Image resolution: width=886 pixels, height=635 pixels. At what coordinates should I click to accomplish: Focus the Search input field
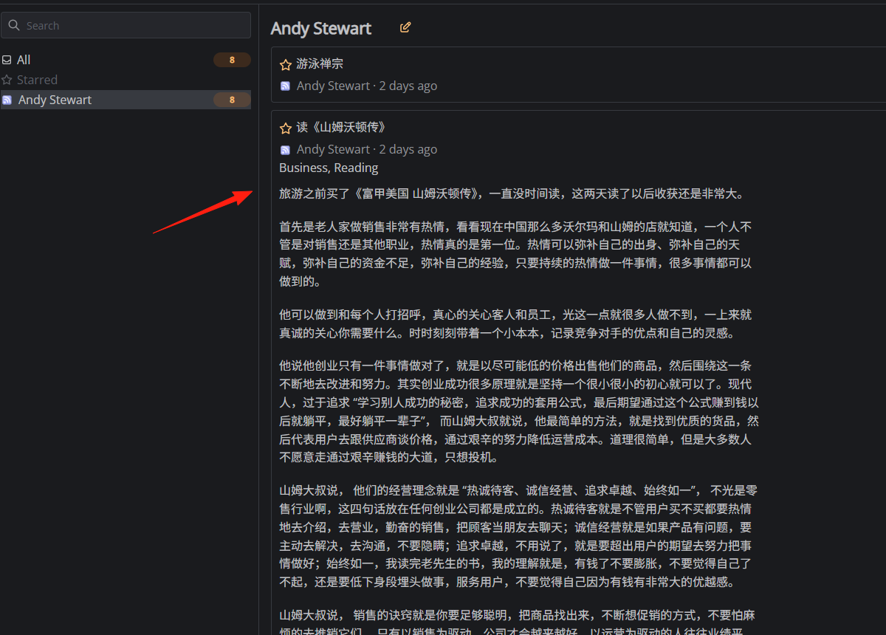126,25
